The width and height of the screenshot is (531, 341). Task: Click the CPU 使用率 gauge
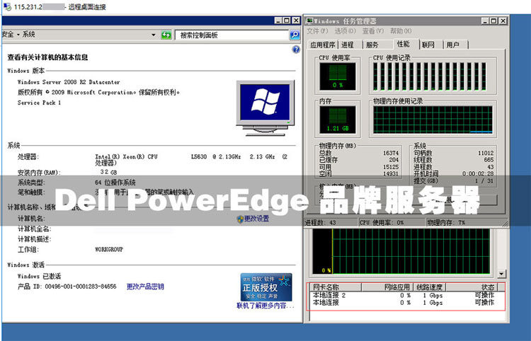tap(338, 76)
